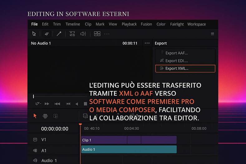Open the Fusion menu
This screenshot has width=246, height=164.
146,24
